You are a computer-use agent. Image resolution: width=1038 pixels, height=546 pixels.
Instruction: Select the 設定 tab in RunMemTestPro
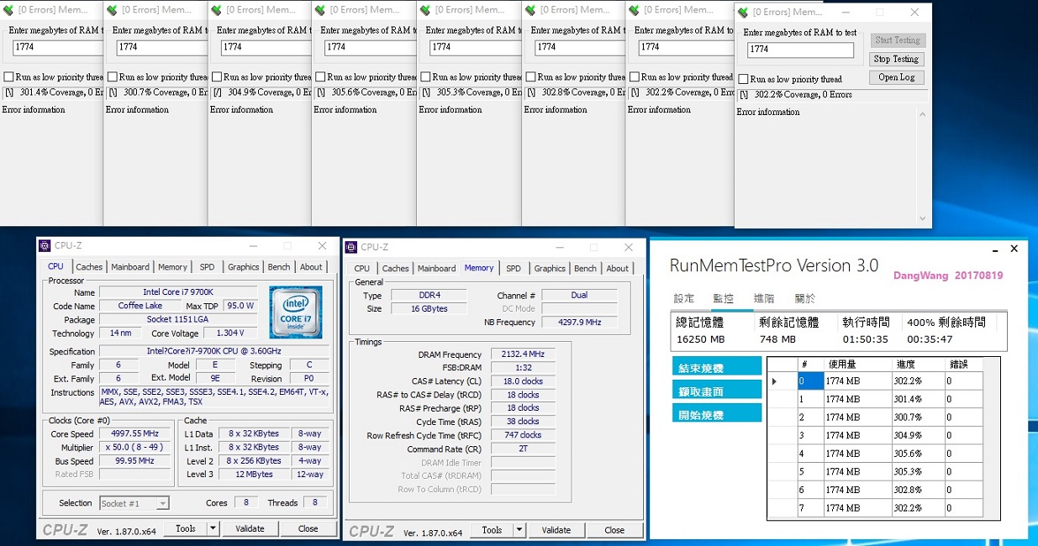(x=684, y=298)
